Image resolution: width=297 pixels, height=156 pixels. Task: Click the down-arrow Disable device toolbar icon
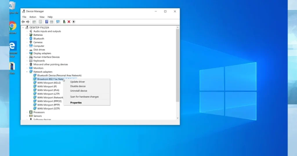point(74,22)
